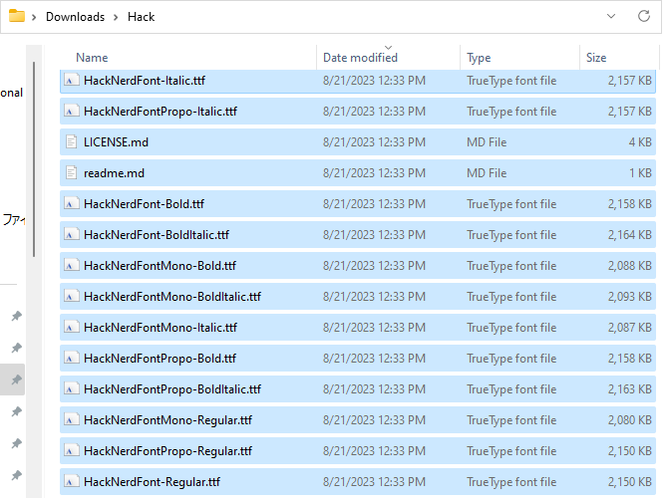Open the address bar history dropdown
Image resolution: width=671 pixels, height=503 pixels.
pos(611,16)
